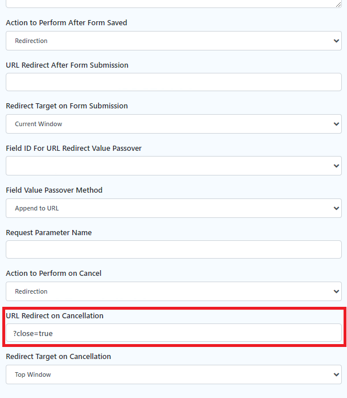Click 'Field ID For URL Redirect Value Passover' label

click(73, 148)
